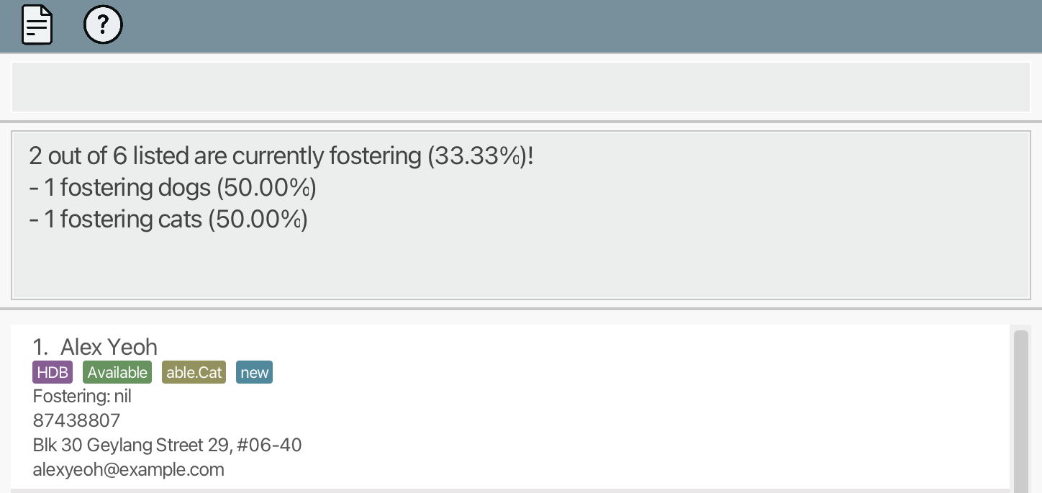The height and width of the screenshot is (493, 1042).
Task: Click the green Available tag
Action: (x=117, y=372)
